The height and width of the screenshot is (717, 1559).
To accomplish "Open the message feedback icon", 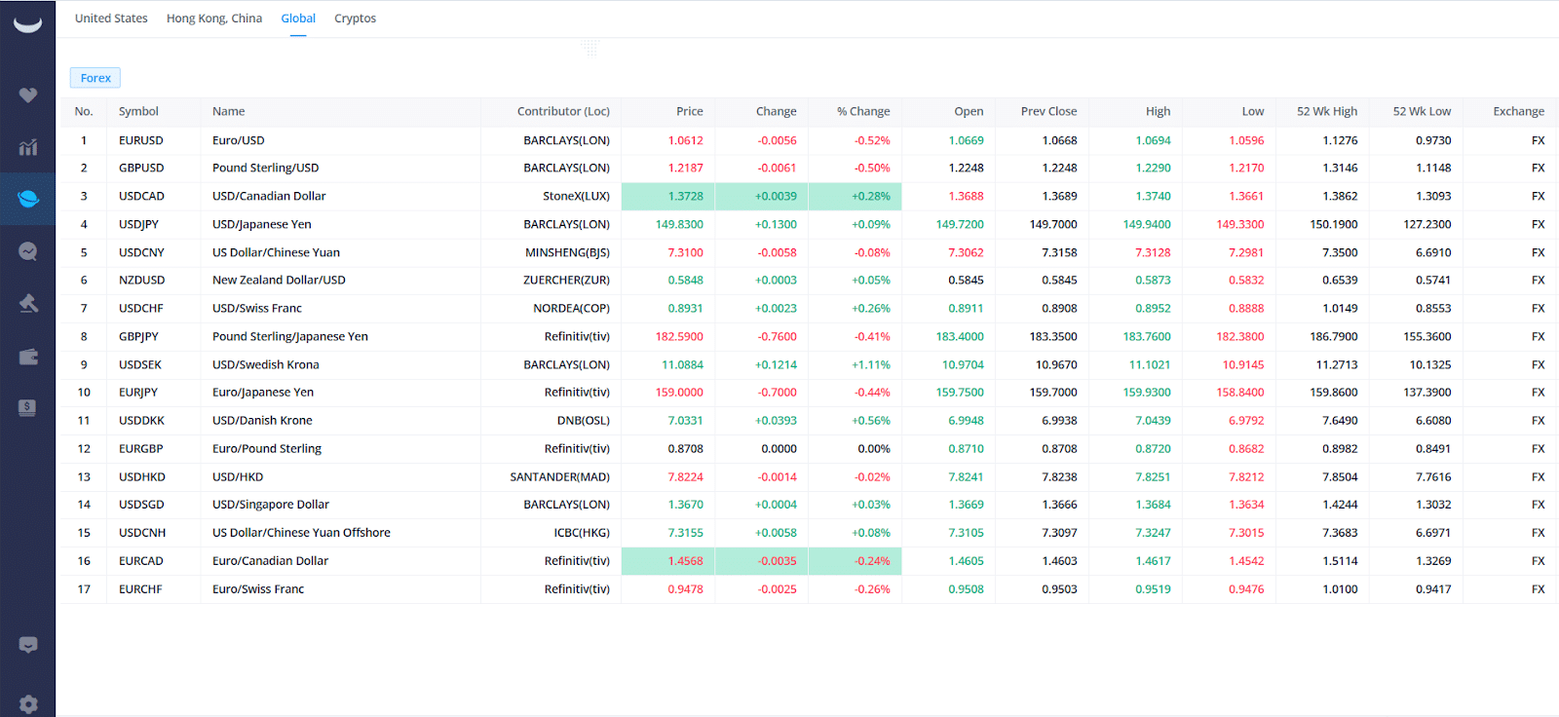I will pyautogui.click(x=28, y=645).
